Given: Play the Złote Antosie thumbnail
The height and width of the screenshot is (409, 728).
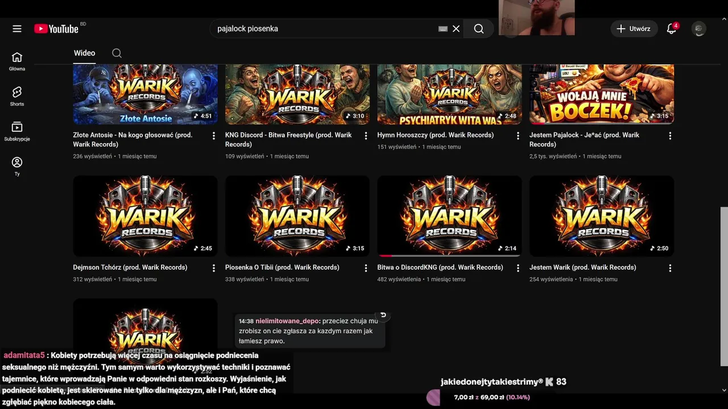Looking at the screenshot, I should point(145,94).
